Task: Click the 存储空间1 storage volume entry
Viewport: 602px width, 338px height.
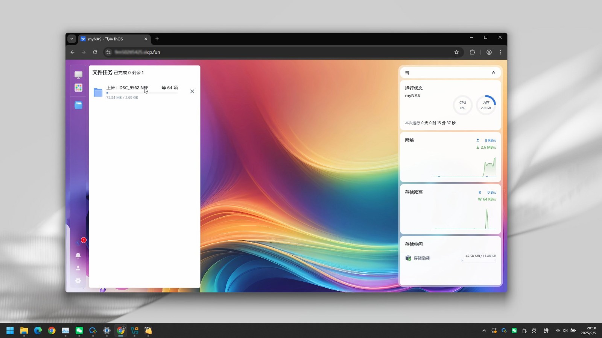Action: [422, 258]
